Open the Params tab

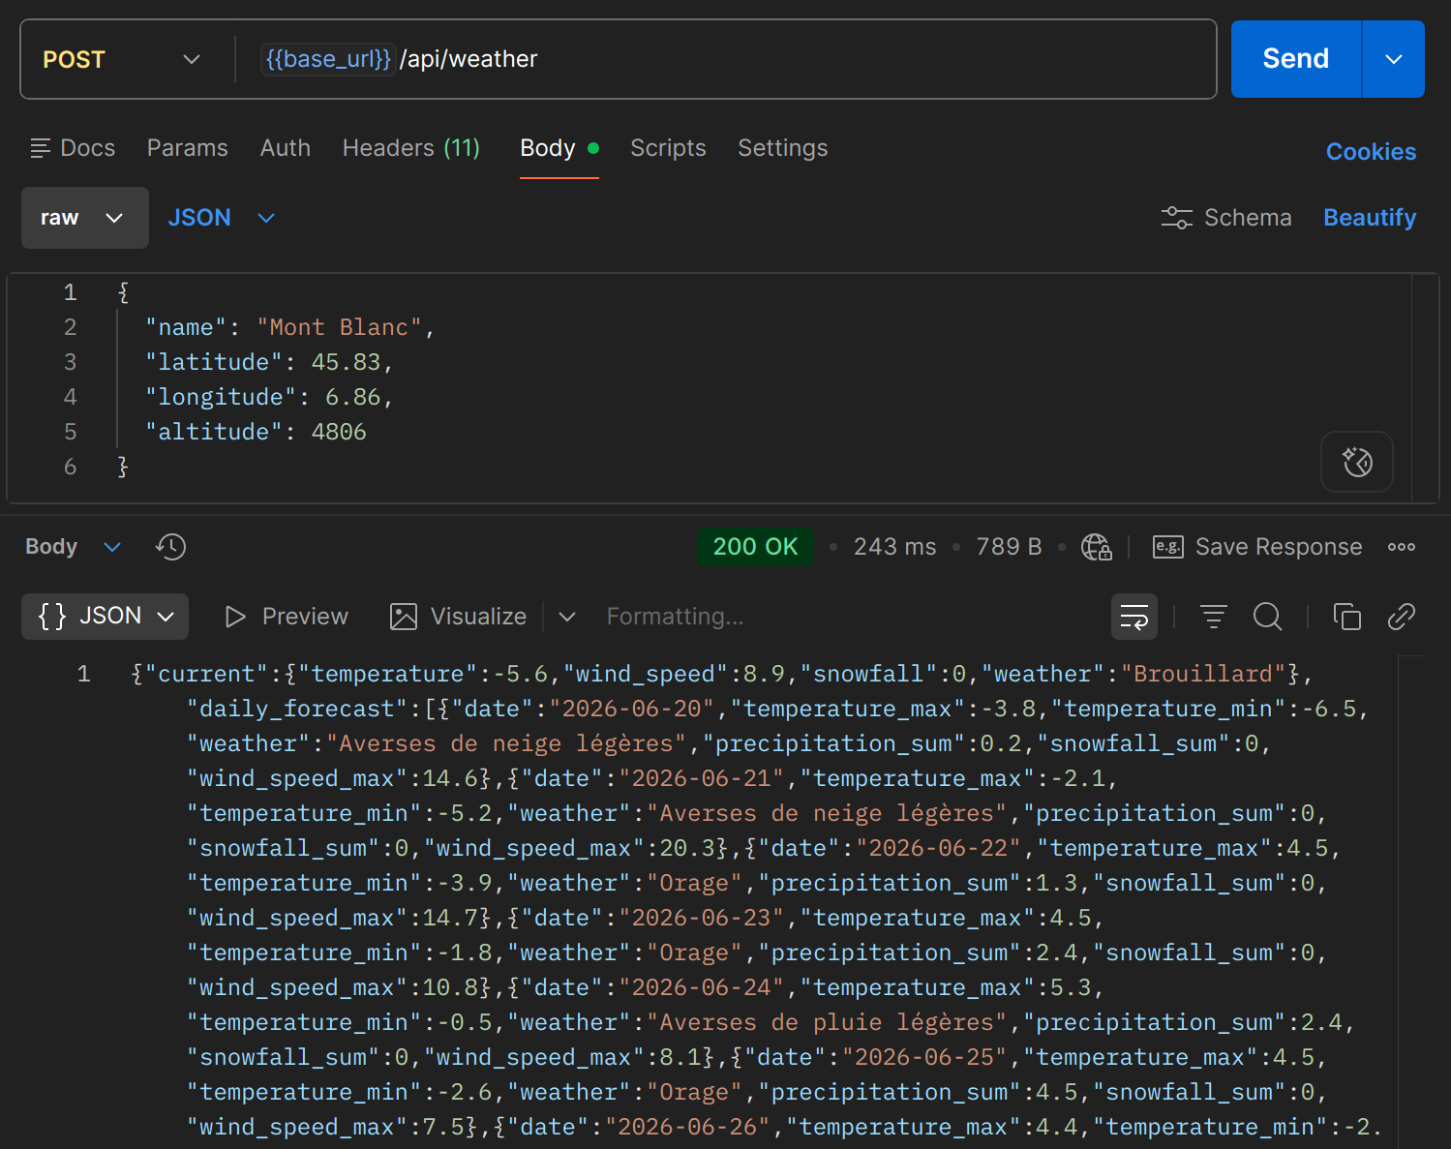pos(188,148)
